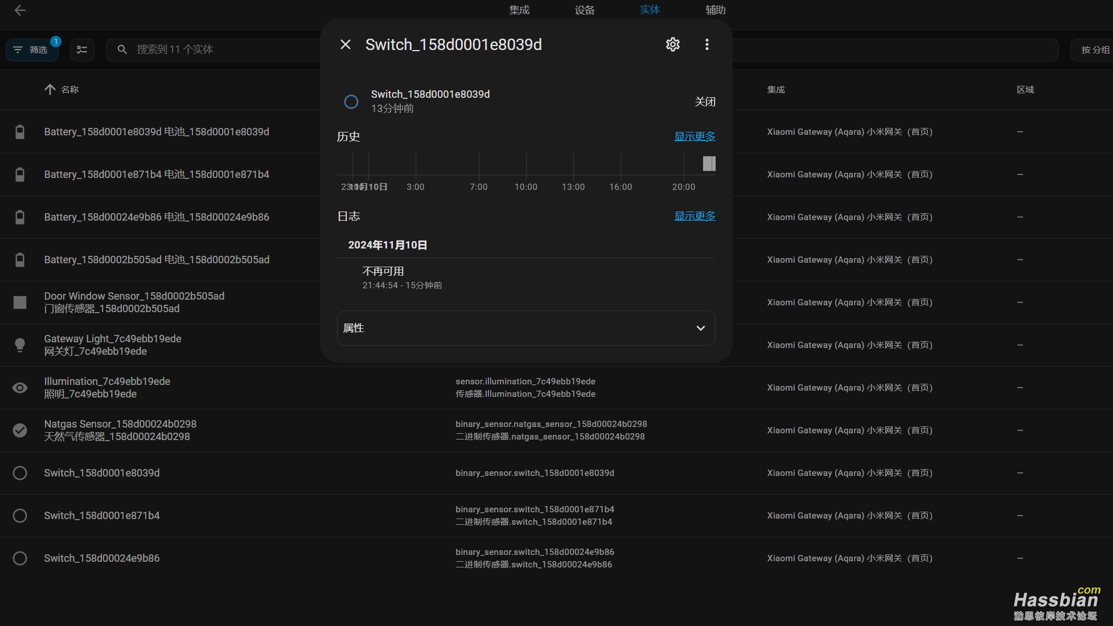Click the history timeline state bar
This screenshot has width=1113, height=626.
pos(709,164)
